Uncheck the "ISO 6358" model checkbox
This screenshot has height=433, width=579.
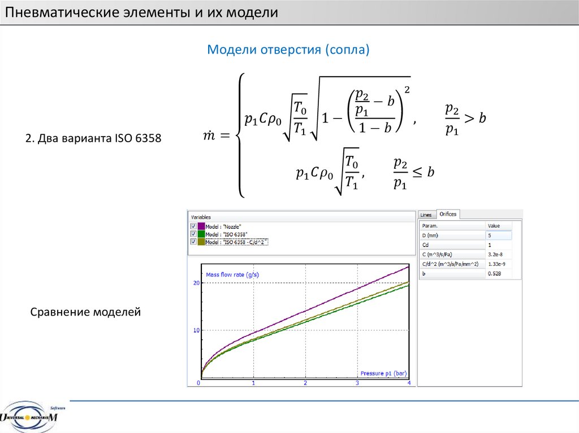pos(193,234)
